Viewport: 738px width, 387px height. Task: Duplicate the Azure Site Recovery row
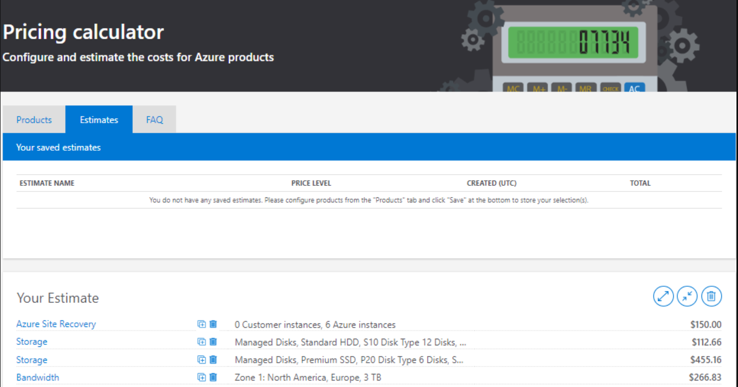(x=202, y=324)
